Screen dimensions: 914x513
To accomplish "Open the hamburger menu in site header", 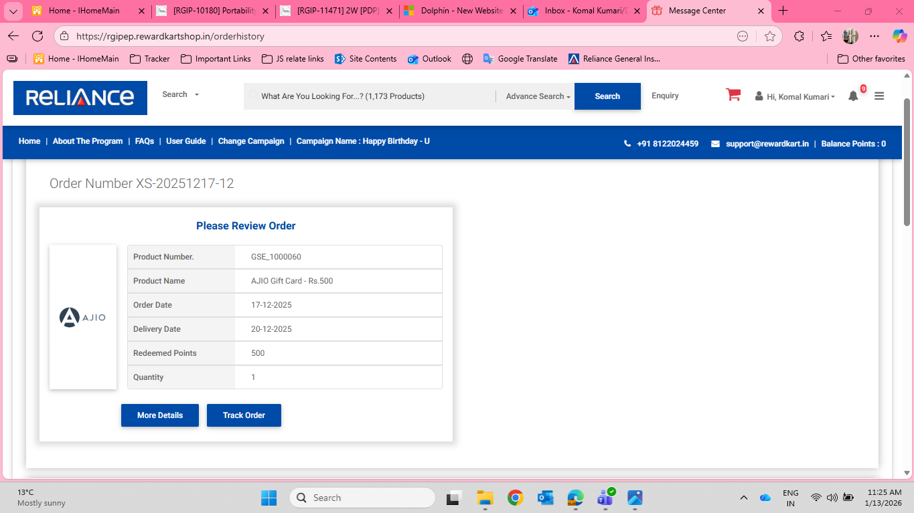I will [x=879, y=96].
